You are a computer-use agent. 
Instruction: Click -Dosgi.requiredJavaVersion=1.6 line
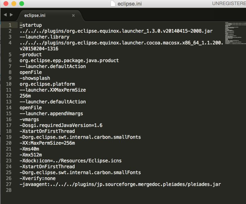61,125
